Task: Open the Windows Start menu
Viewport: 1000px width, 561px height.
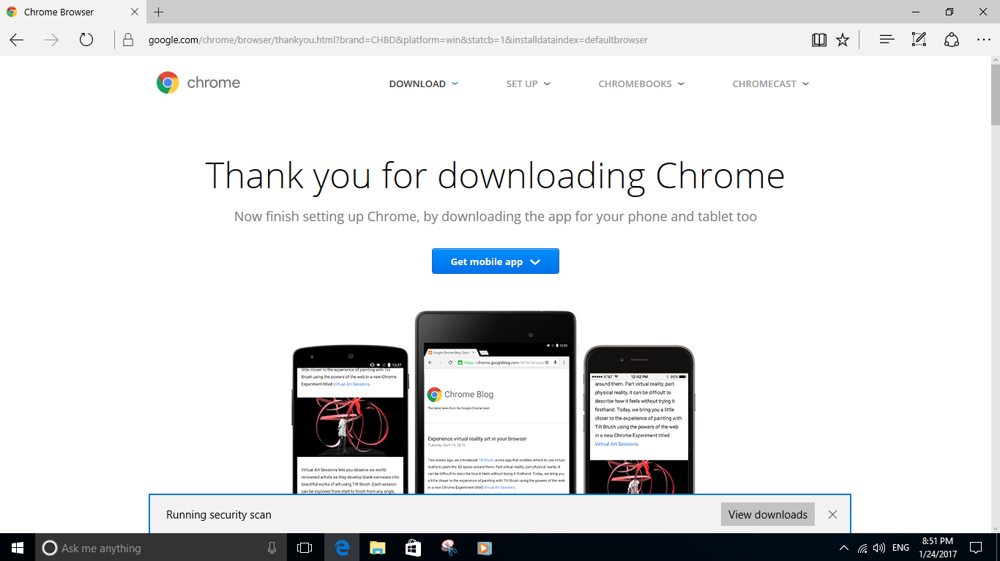Action: pos(18,547)
